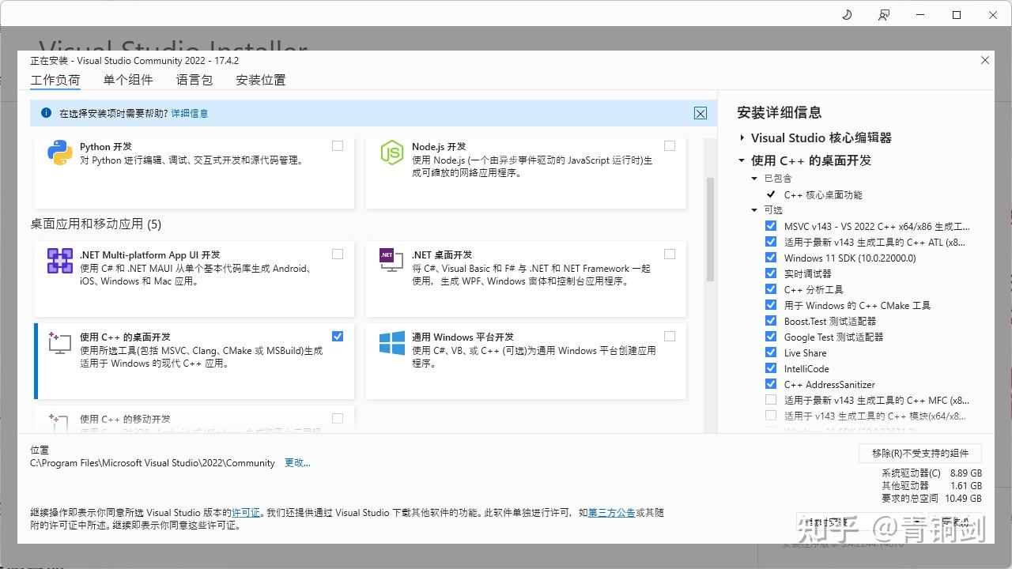Click the 更改... install location link
The height and width of the screenshot is (569, 1012).
pyautogui.click(x=297, y=463)
